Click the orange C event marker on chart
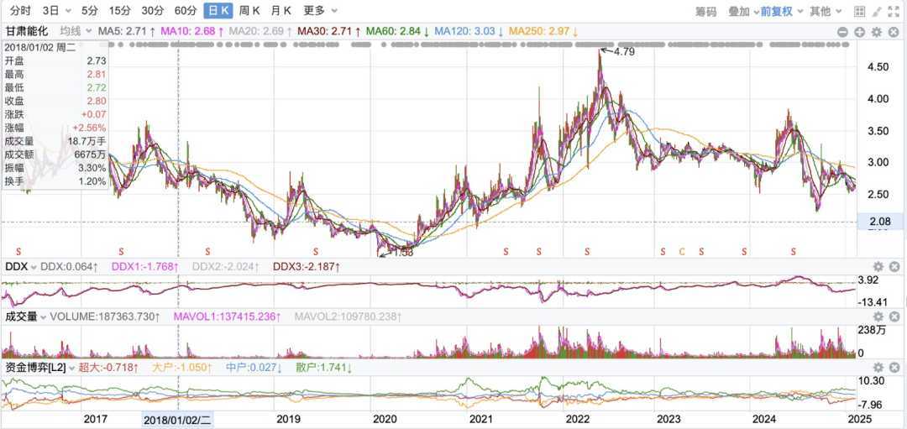This screenshot has width=907, height=429. [682, 251]
